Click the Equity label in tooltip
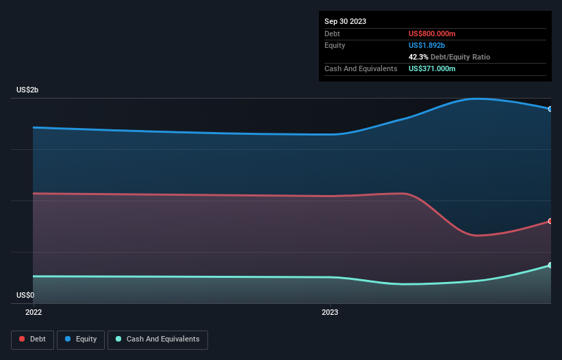 coord(335,45)
